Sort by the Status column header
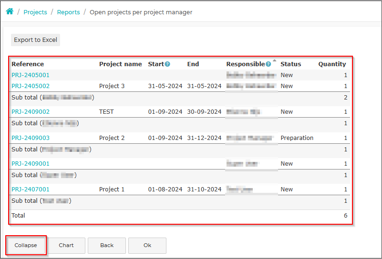Screen dimensions: 382x259 click(x=291, y=64)
